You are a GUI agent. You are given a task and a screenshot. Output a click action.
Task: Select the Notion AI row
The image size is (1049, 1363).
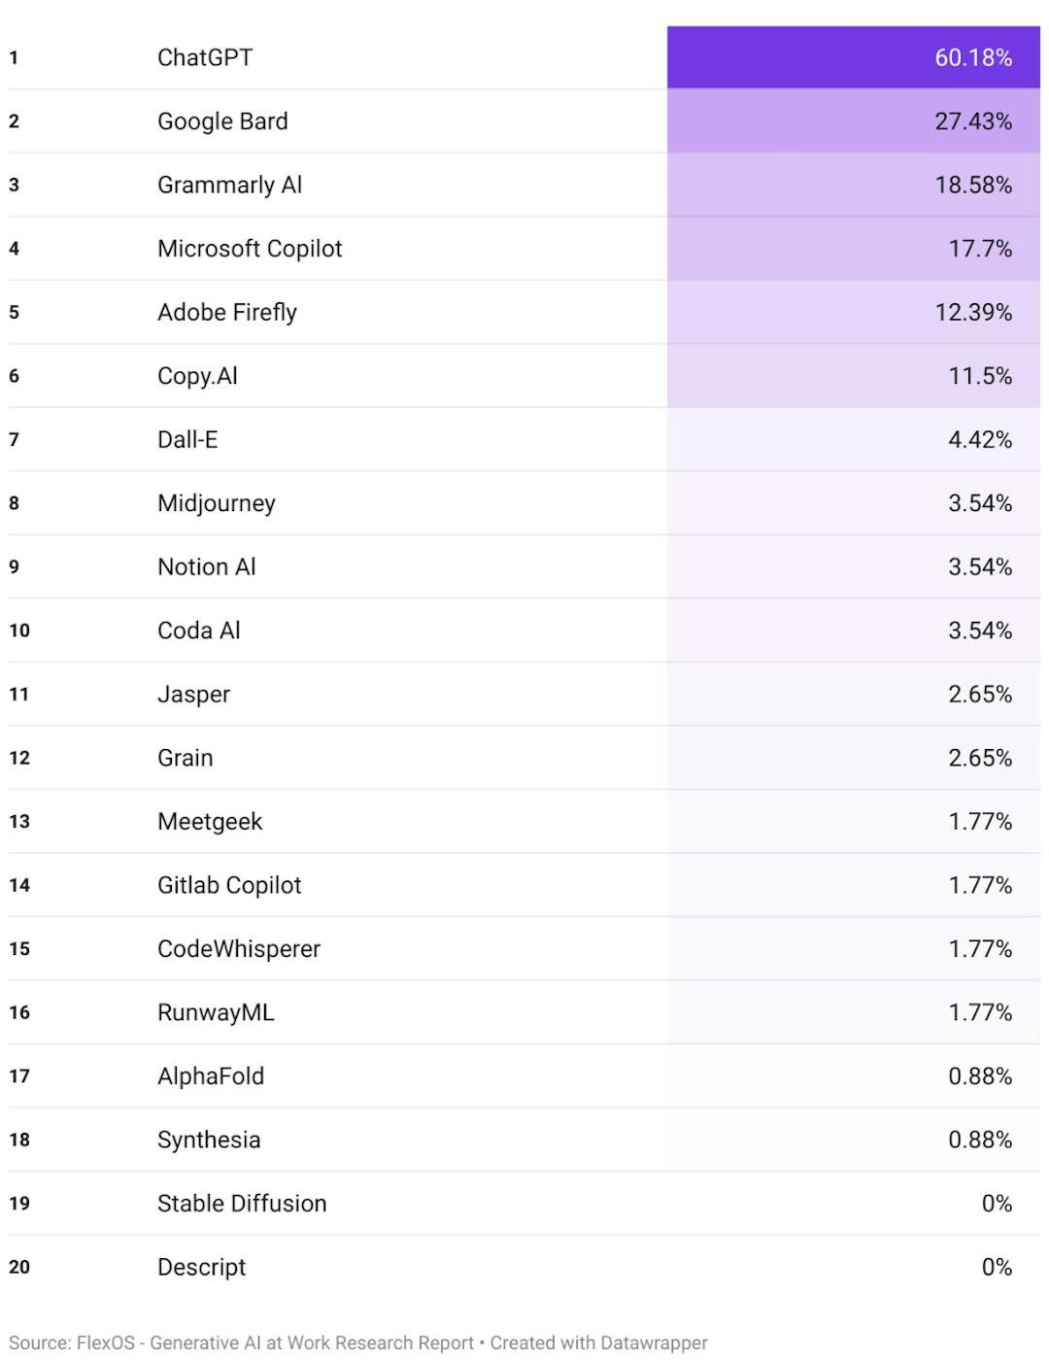(207, 566)
